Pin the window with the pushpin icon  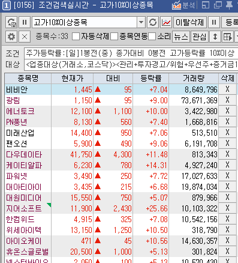229,5
